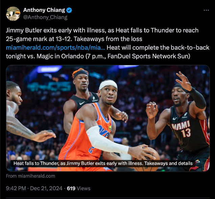
Task: Click the article card photo thumbnail
Action: 108,118
